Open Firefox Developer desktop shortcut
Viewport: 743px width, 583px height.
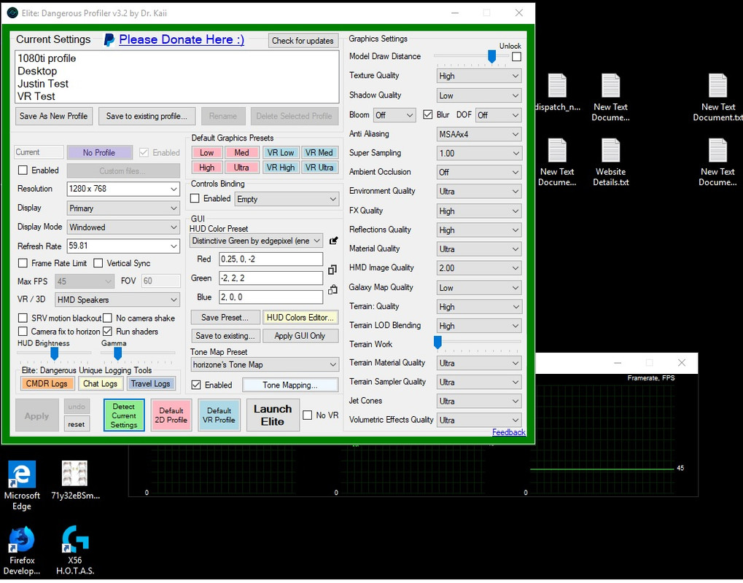click(x=22, y=550)
